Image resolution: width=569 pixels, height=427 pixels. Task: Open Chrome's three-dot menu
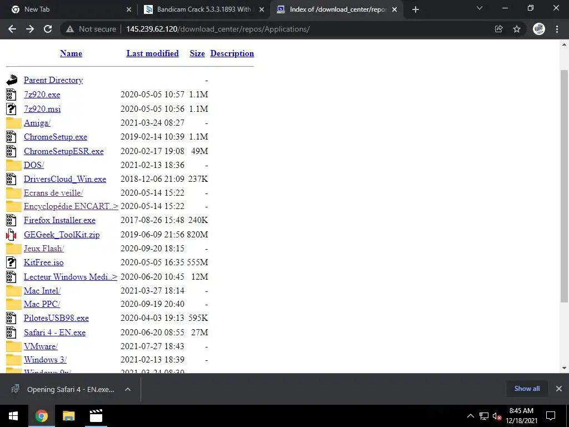coord(557,29)
